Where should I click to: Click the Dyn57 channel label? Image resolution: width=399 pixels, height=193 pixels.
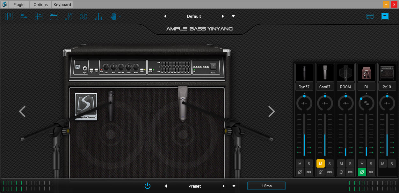pos(304,87)
